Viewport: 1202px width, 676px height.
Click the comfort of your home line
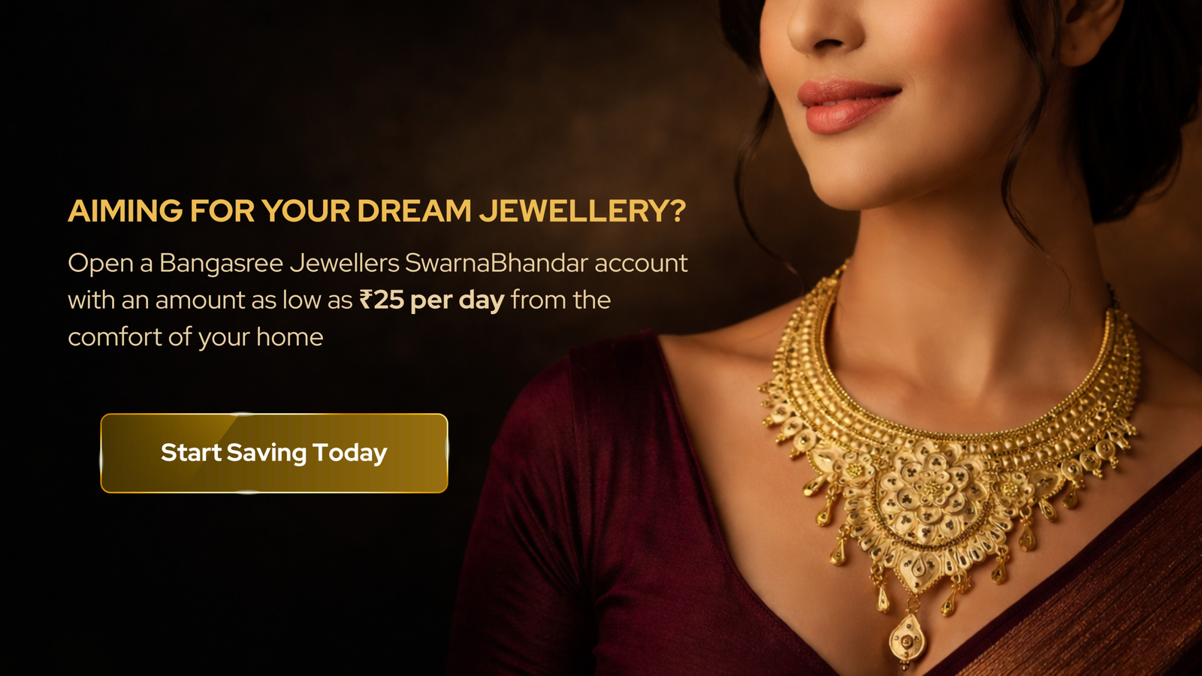coord(195,337)
